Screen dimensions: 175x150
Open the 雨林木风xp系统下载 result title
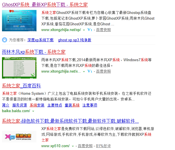click(34, 52)
